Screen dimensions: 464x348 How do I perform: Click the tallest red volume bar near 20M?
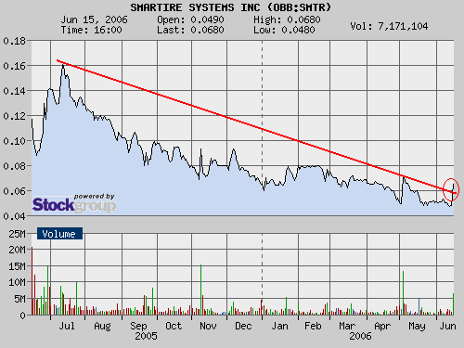tap(32, 281)
